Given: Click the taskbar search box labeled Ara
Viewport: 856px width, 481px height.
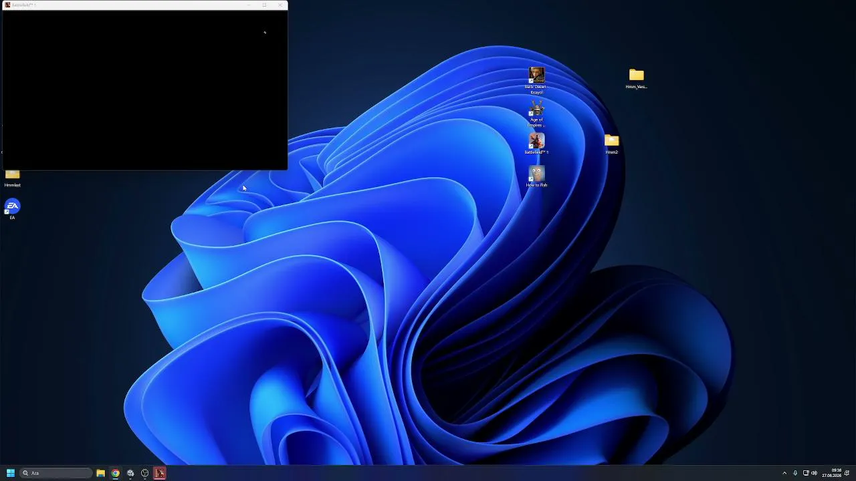Looking at the screenshot, I should click(56, 473).
